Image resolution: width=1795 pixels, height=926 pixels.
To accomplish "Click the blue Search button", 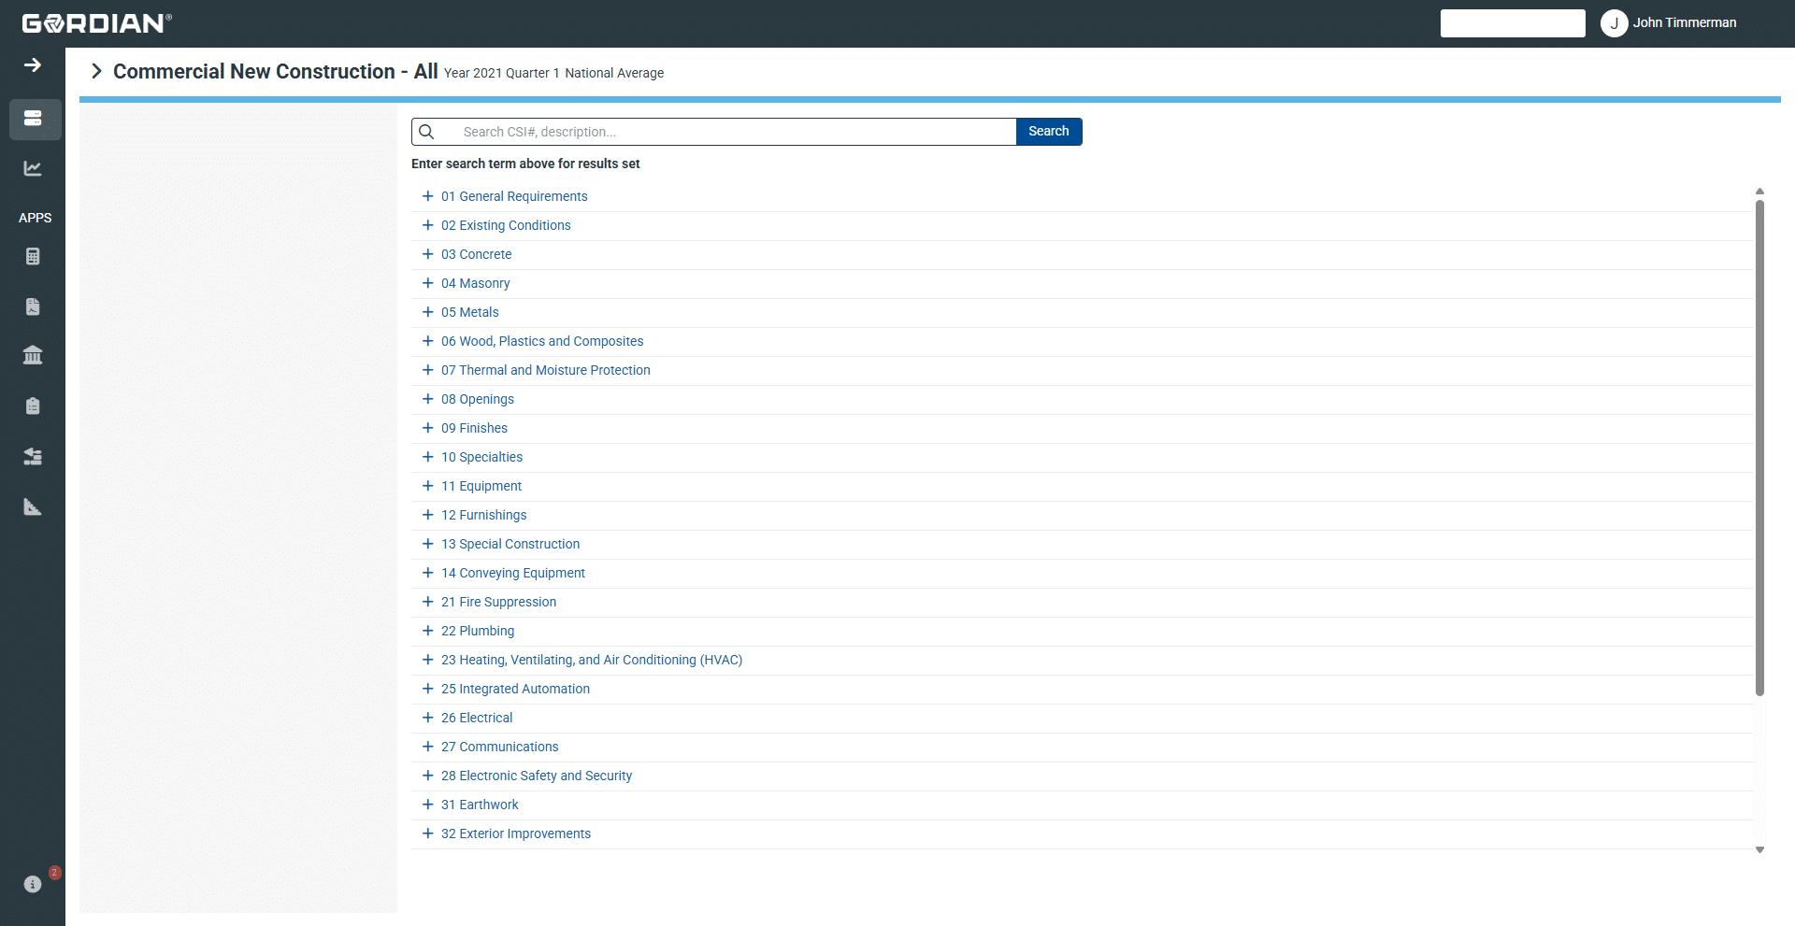I will click(x=1048, y=132).
